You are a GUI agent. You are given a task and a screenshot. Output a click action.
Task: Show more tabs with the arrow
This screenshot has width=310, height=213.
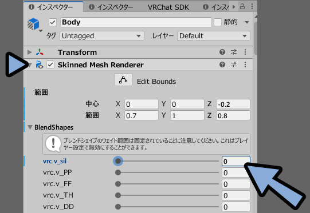pyautogui.click(x=234, y=7)
